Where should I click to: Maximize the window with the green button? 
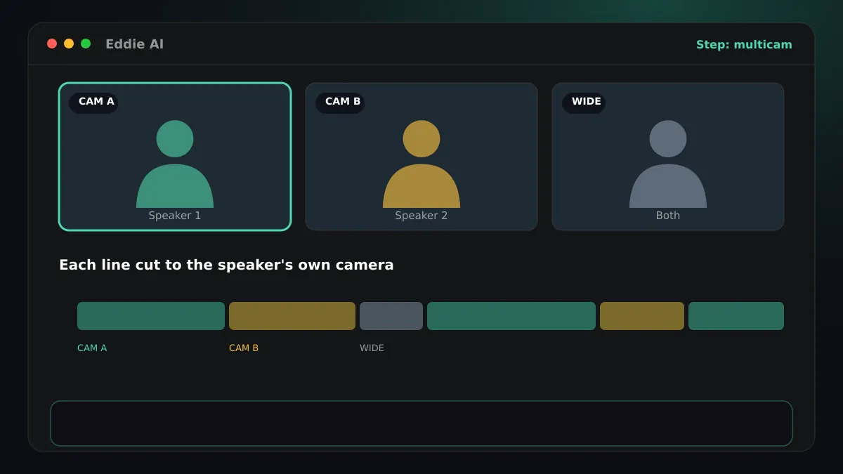(86, 44)
